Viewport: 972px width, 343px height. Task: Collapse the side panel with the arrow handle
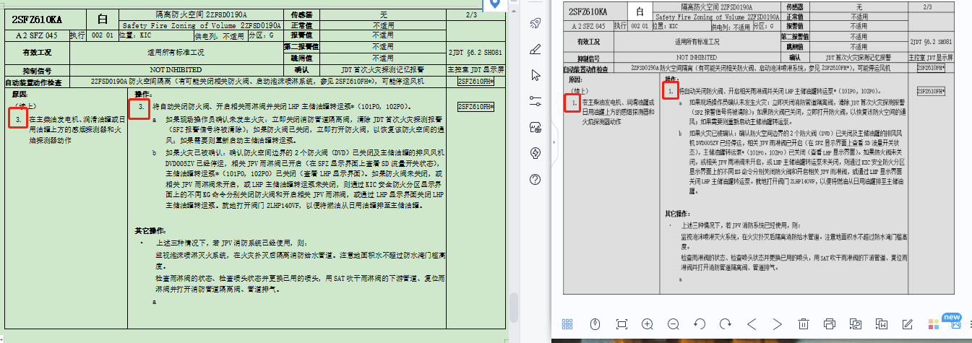[x=555, y=144]
